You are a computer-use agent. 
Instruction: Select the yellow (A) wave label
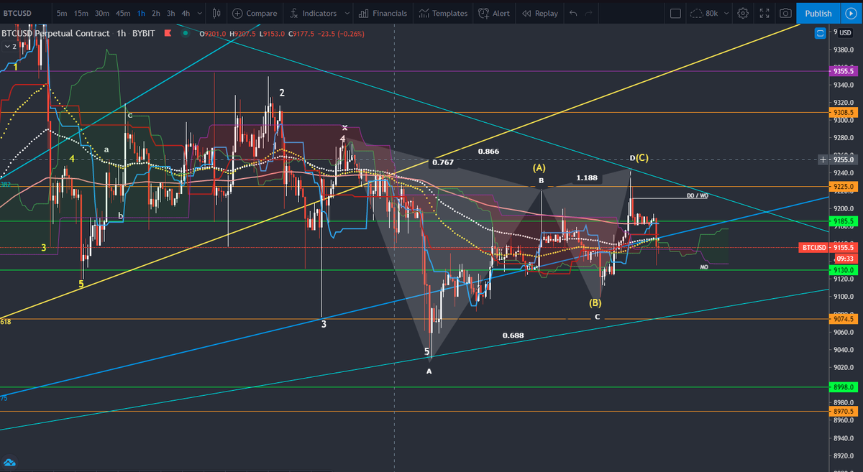[x=540, y=167]
